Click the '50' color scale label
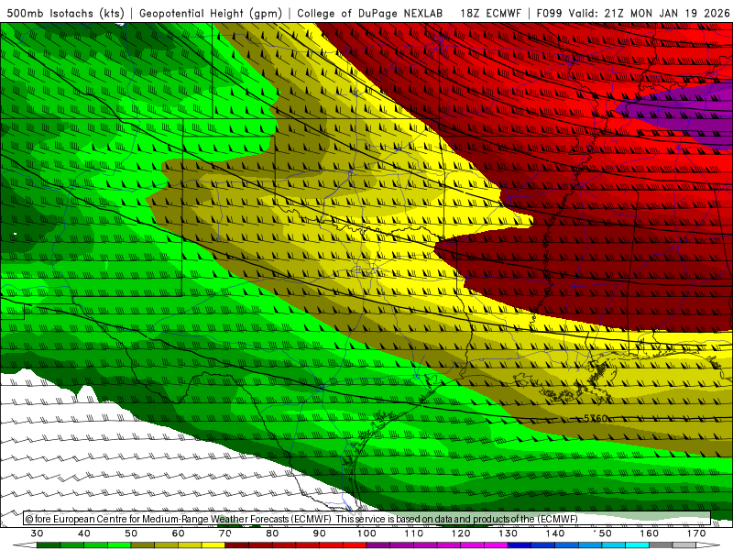The height and width of the screenshot is (550, 733). tap(131, 533)
